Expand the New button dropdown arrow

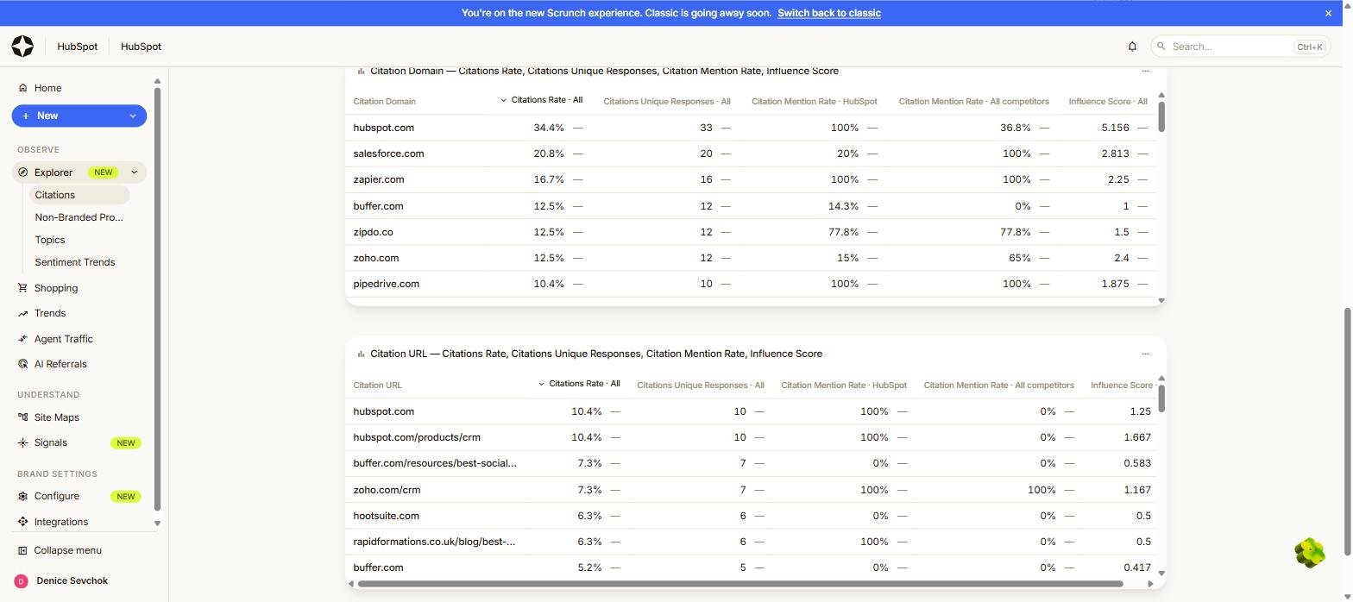pos(133,116)
